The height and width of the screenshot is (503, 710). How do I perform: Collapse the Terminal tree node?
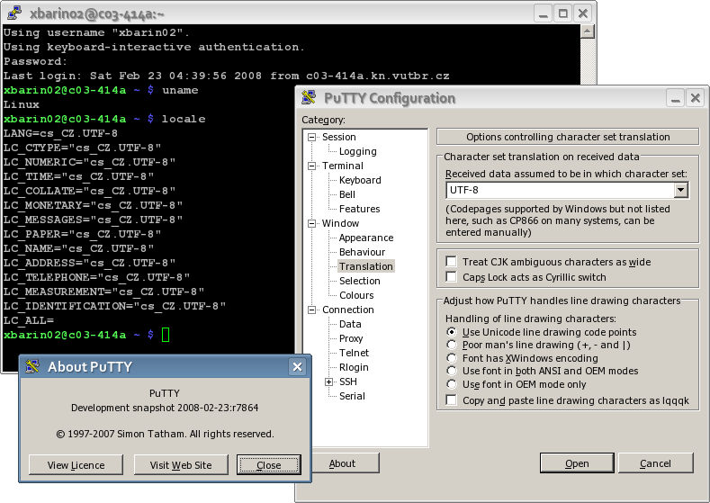pos(311,166)
